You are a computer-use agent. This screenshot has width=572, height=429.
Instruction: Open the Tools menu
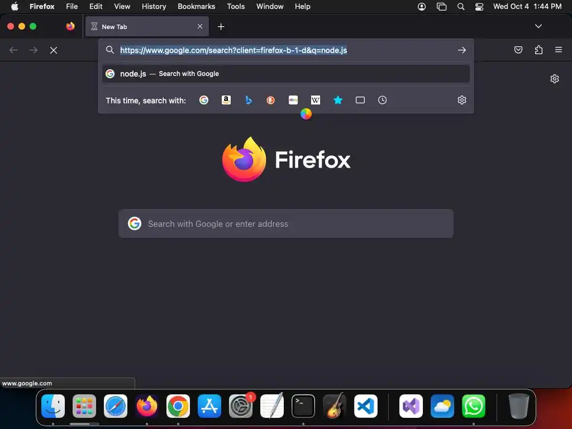click(x=236, y=7)
